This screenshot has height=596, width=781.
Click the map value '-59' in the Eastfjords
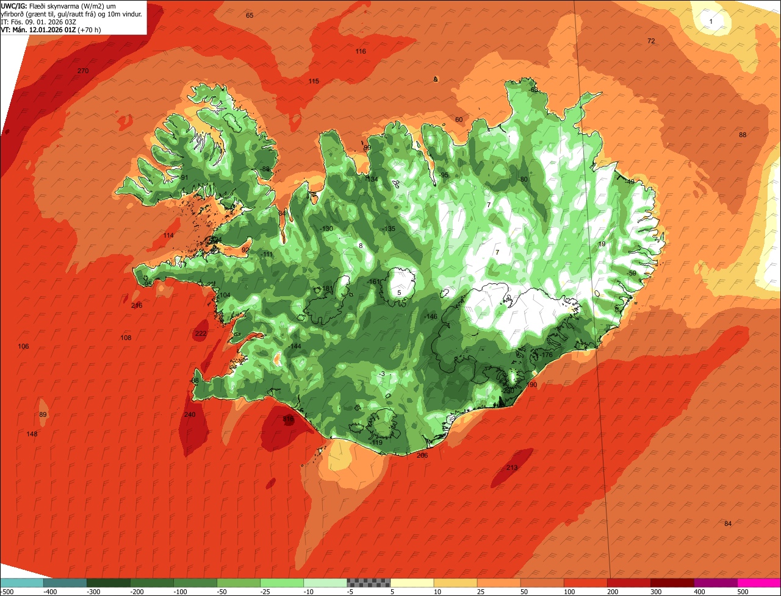632,273
